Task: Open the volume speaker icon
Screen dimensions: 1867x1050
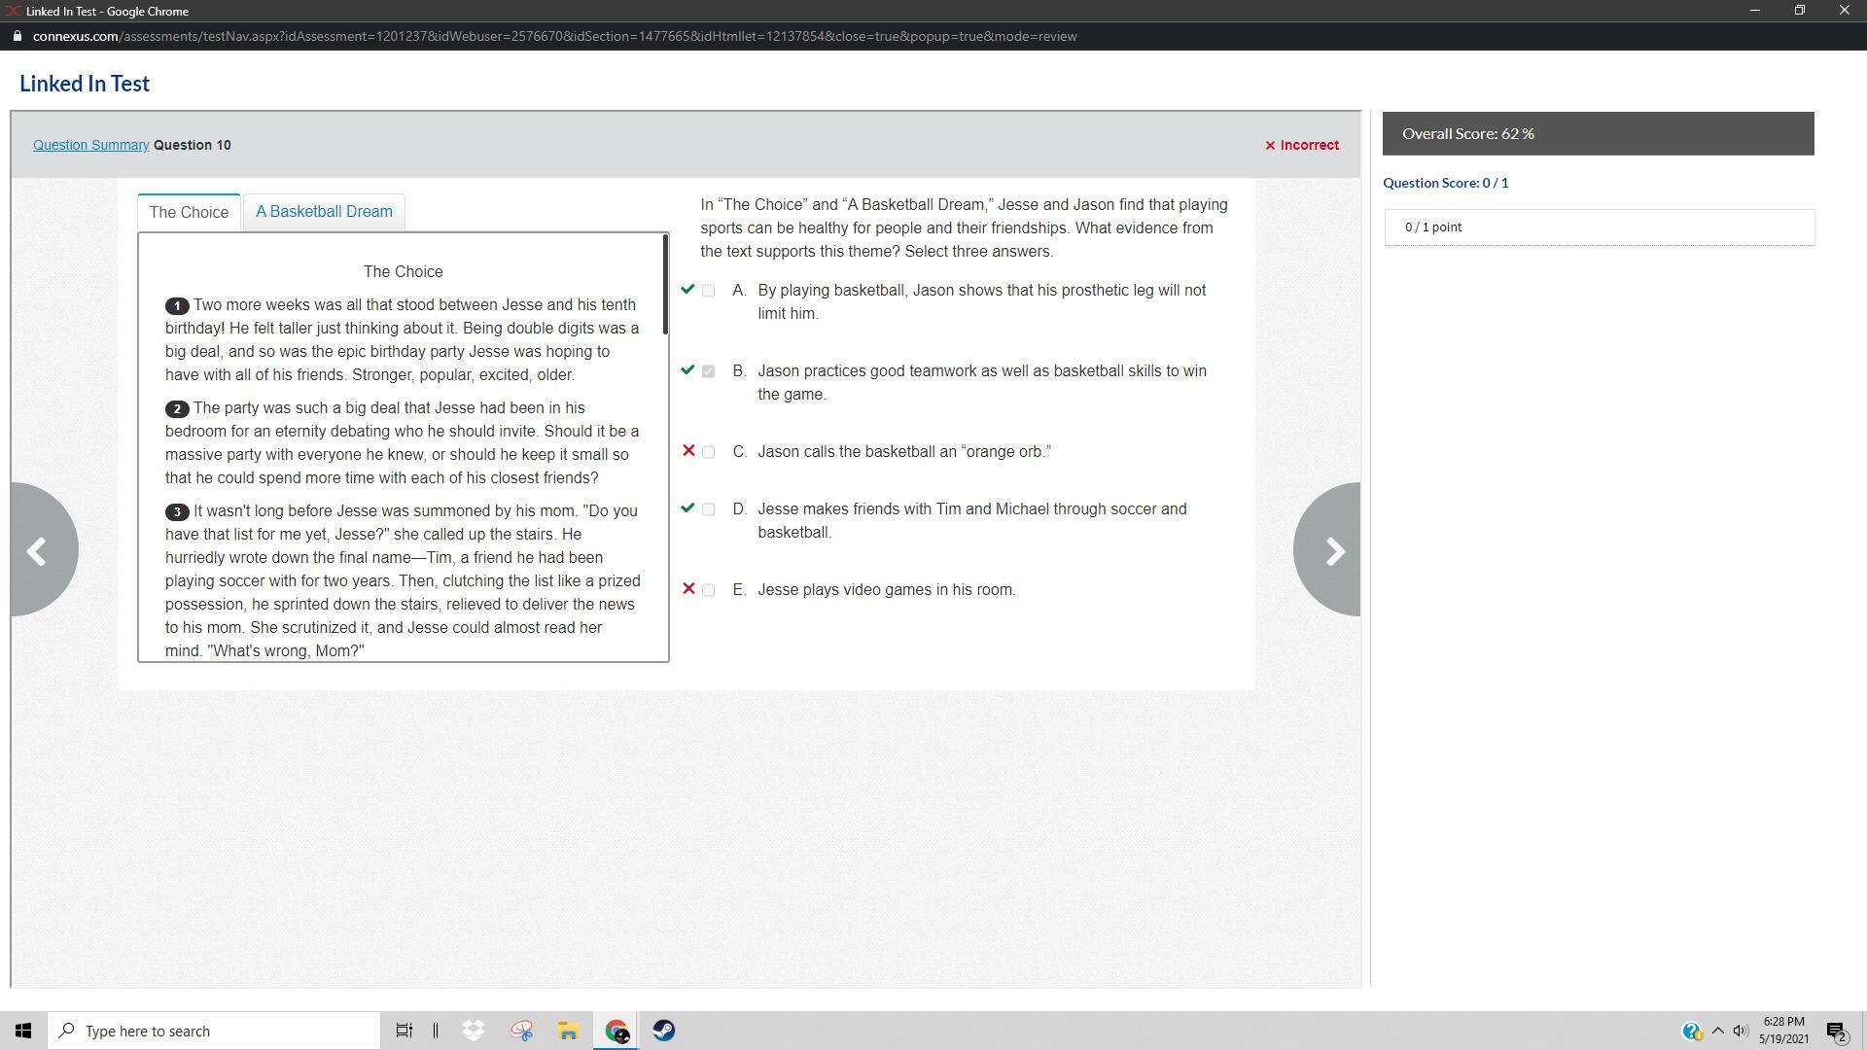Action: (x=1741, y=1031)
